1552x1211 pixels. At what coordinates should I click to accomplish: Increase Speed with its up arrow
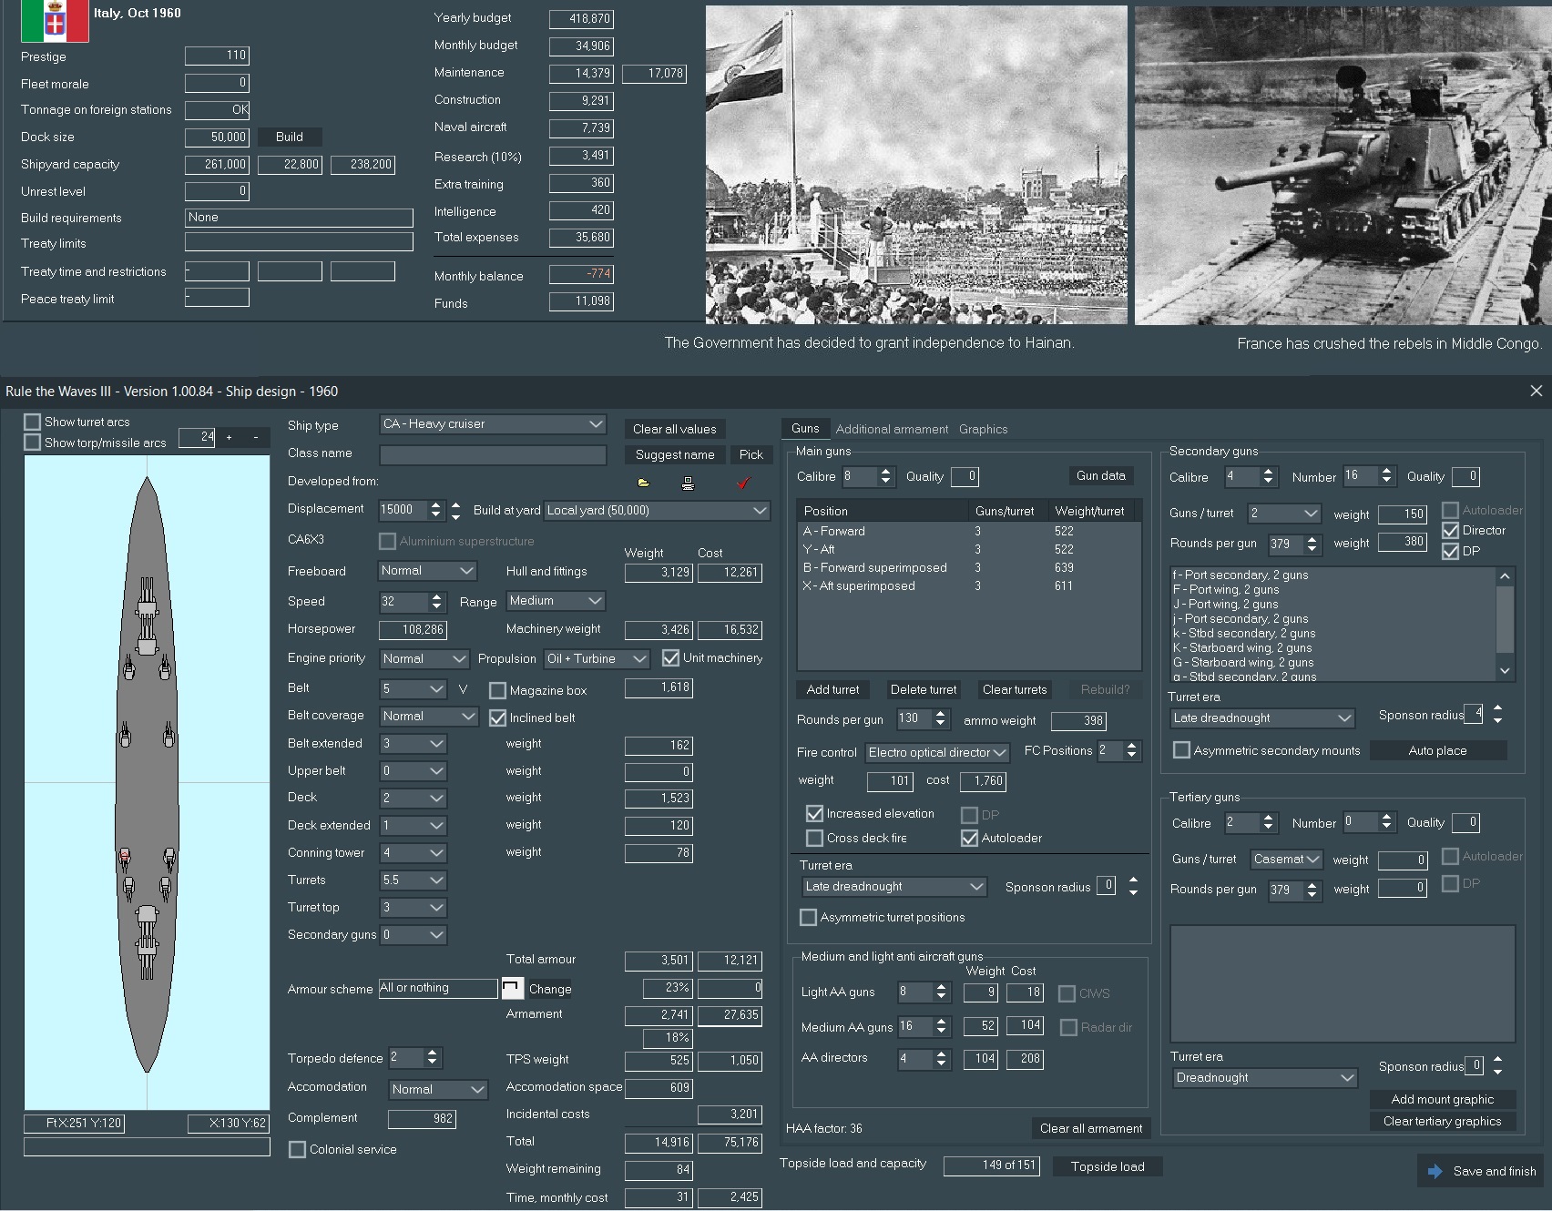click(x=436, y=596)
